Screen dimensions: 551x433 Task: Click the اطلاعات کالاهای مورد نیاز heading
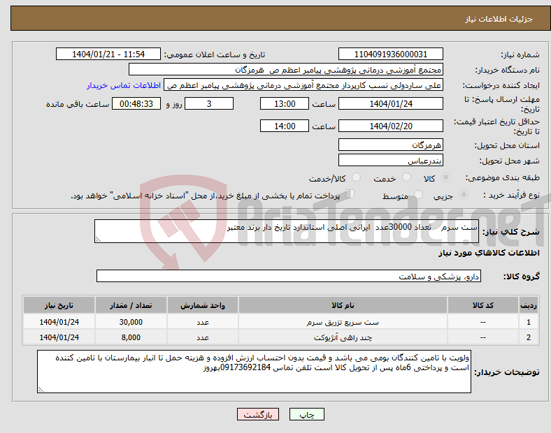489,253
